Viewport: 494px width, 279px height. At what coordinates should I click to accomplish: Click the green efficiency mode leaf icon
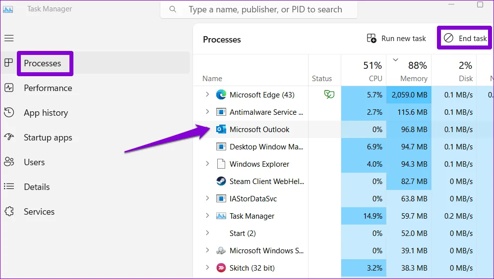pos(329,94)
